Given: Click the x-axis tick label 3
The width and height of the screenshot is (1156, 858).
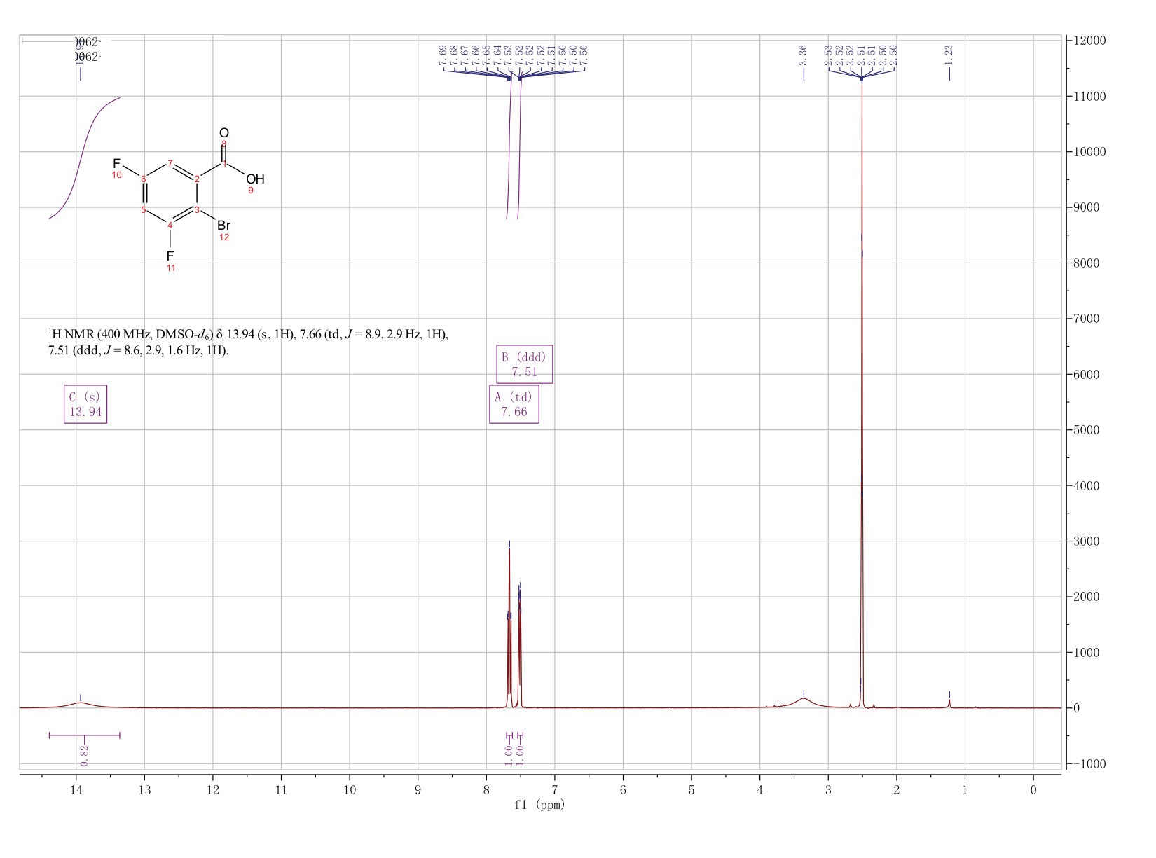Looking at the screenshot, I should pos(828,790).
